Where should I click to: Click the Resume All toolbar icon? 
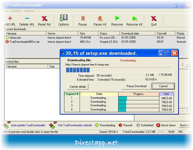pos(134,18)
